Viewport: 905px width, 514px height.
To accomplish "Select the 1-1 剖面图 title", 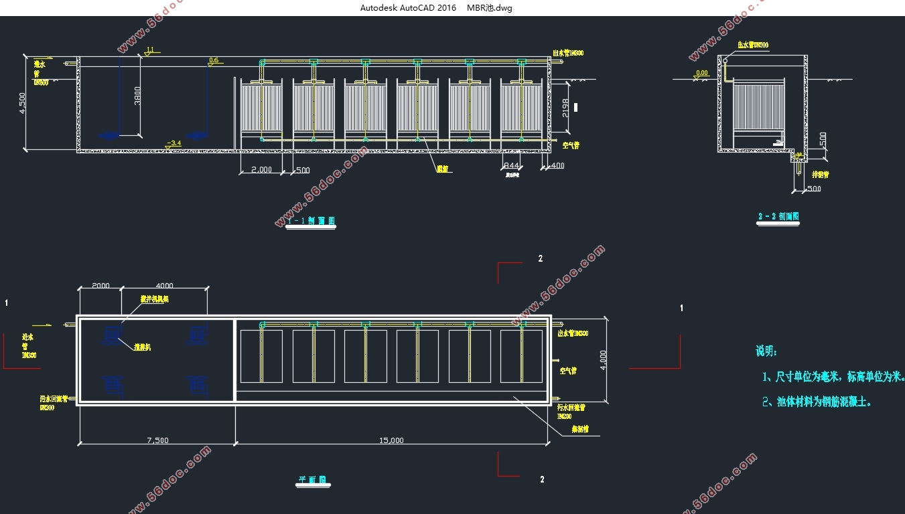I will pyautogui.click(x=310, y=221).
